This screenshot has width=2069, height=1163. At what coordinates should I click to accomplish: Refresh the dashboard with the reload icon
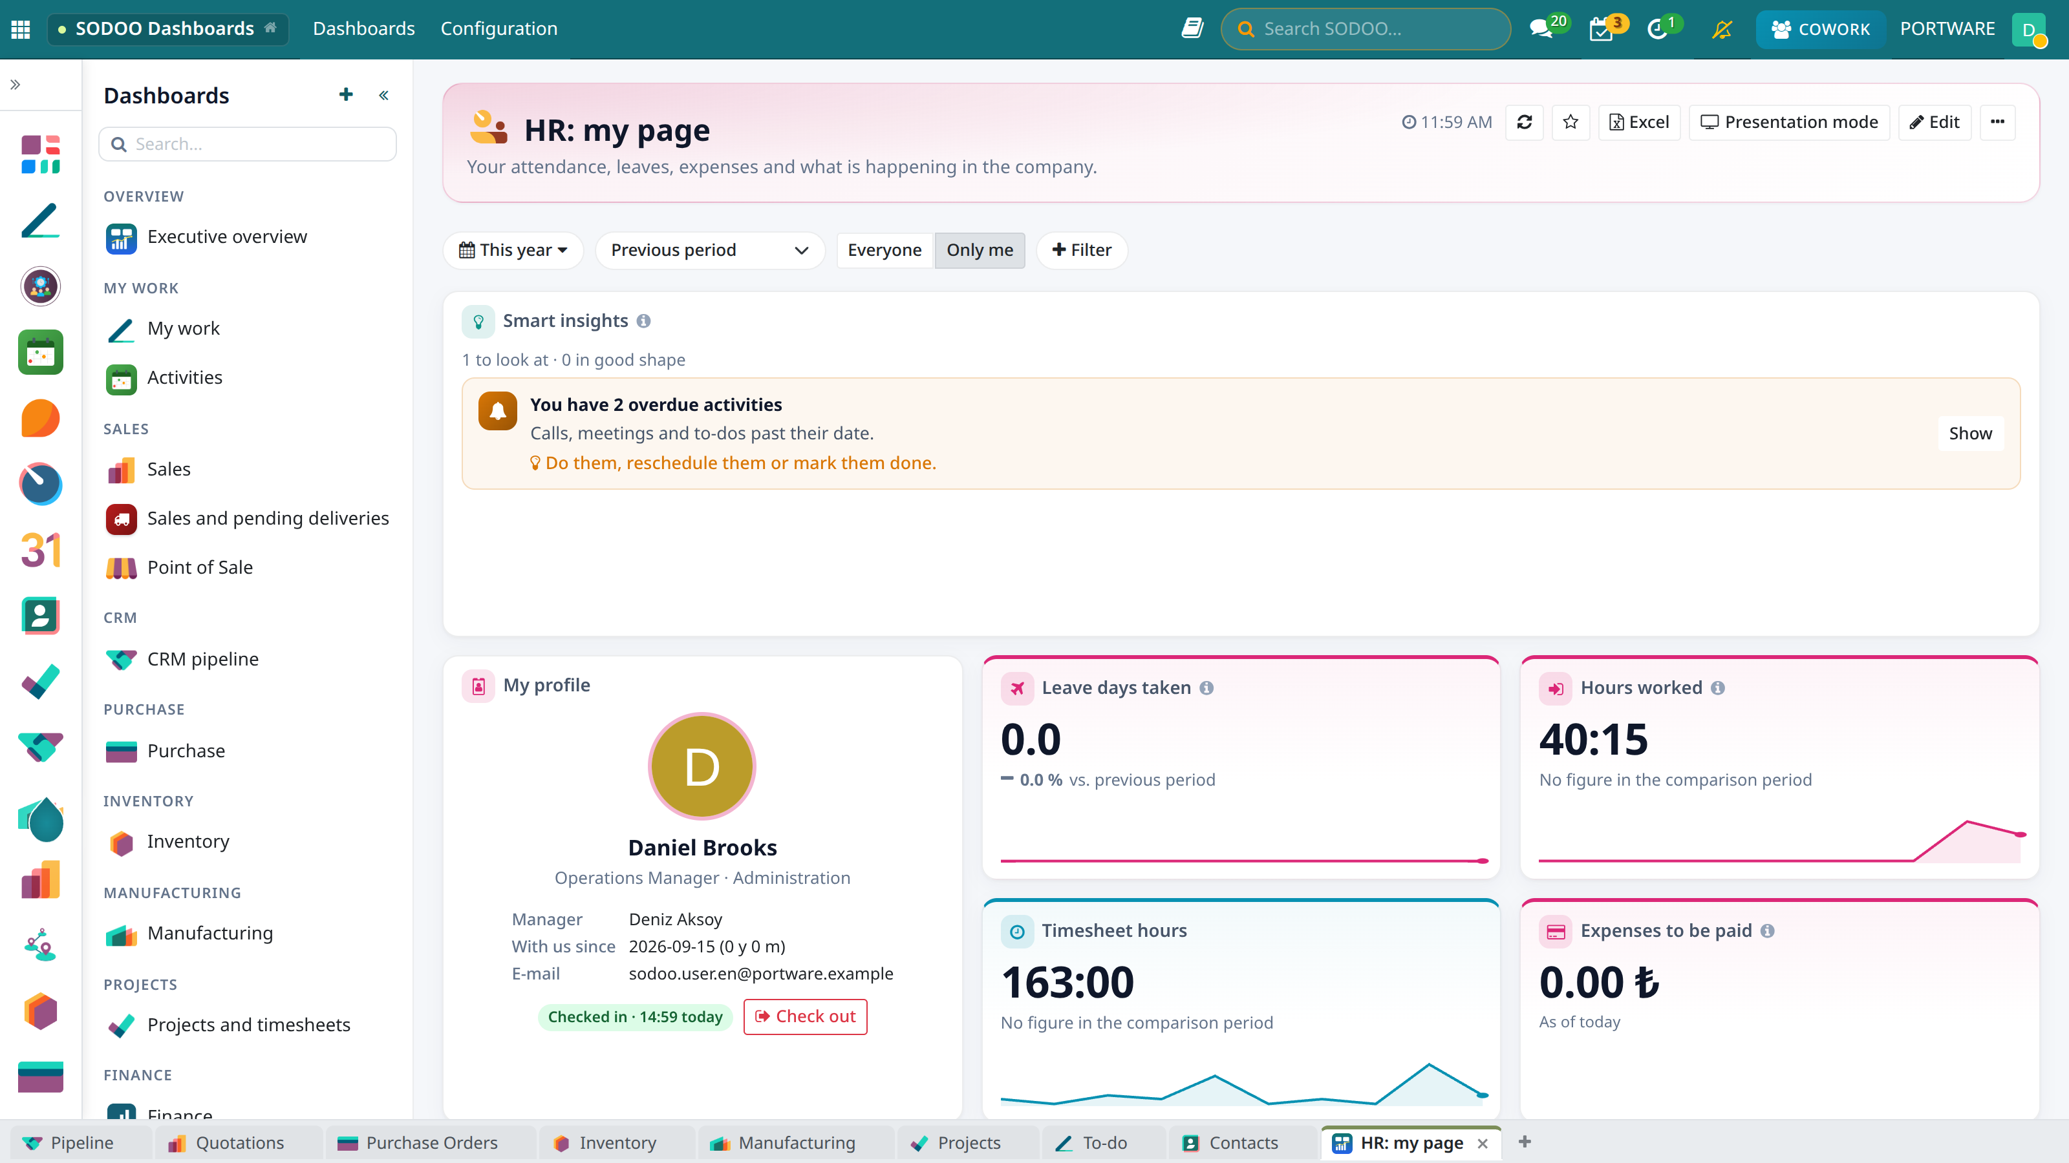[x=1525, y=122]
